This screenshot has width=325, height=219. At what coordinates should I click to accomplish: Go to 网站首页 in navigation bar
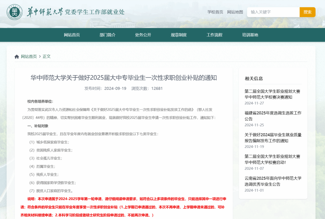72,35
